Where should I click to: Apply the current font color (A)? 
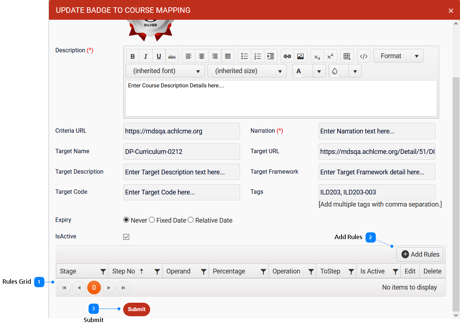point(303,71)
